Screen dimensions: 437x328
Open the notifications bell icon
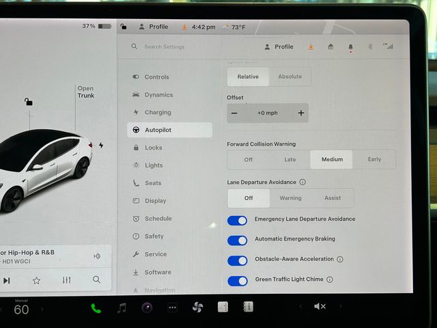click(350, 47)
